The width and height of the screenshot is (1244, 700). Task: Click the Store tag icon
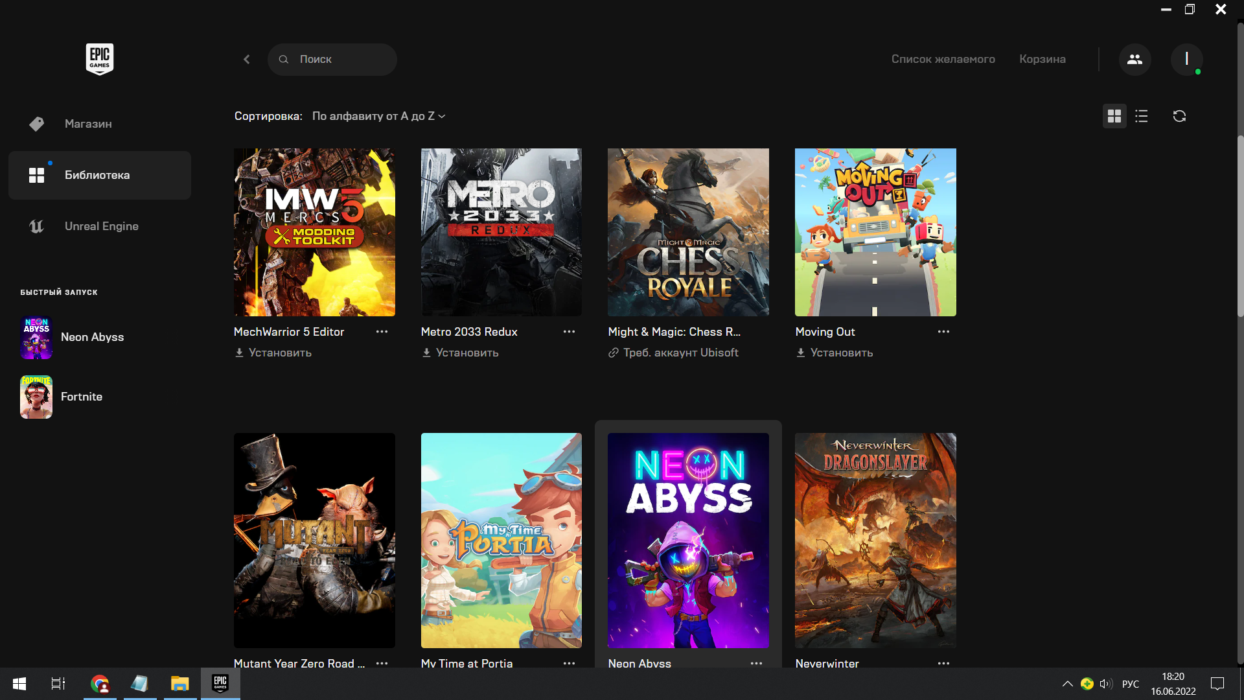pos(37,124)
